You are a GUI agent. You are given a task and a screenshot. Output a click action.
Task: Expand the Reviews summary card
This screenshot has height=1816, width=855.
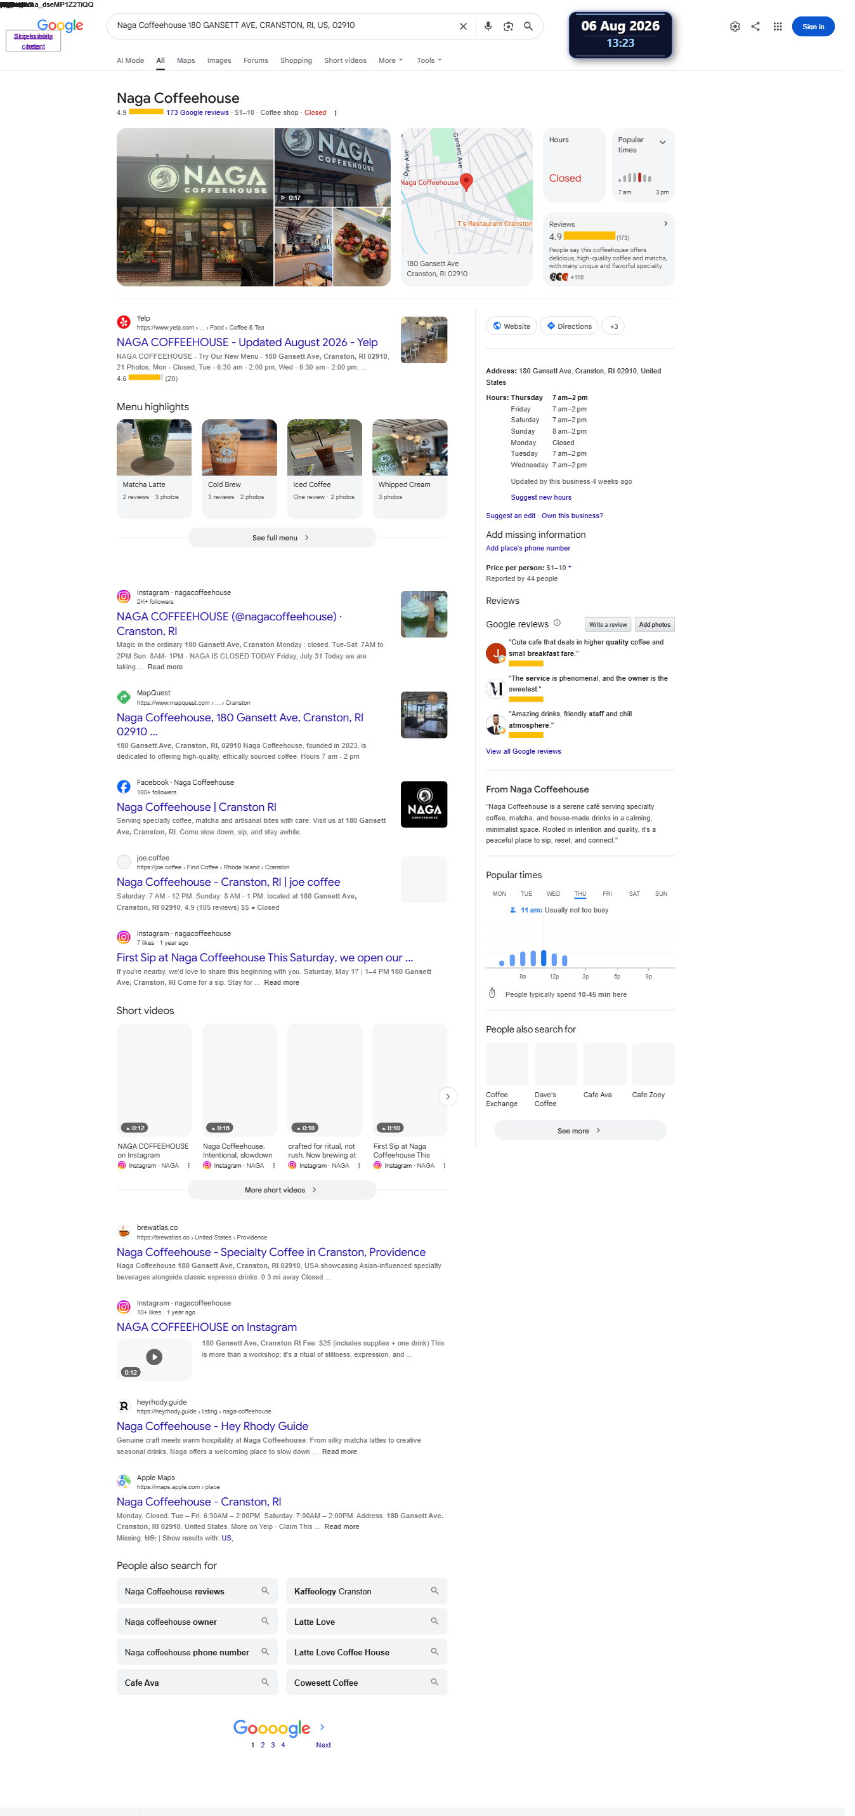[x=665, y=224]
